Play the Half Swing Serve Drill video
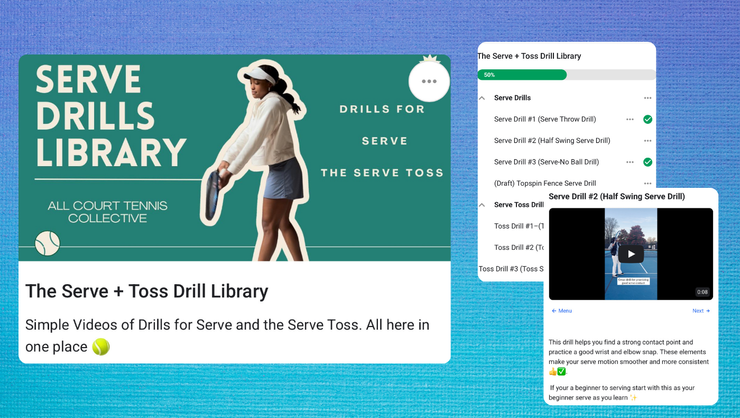The image size is (740, 418). coord(631,254)
